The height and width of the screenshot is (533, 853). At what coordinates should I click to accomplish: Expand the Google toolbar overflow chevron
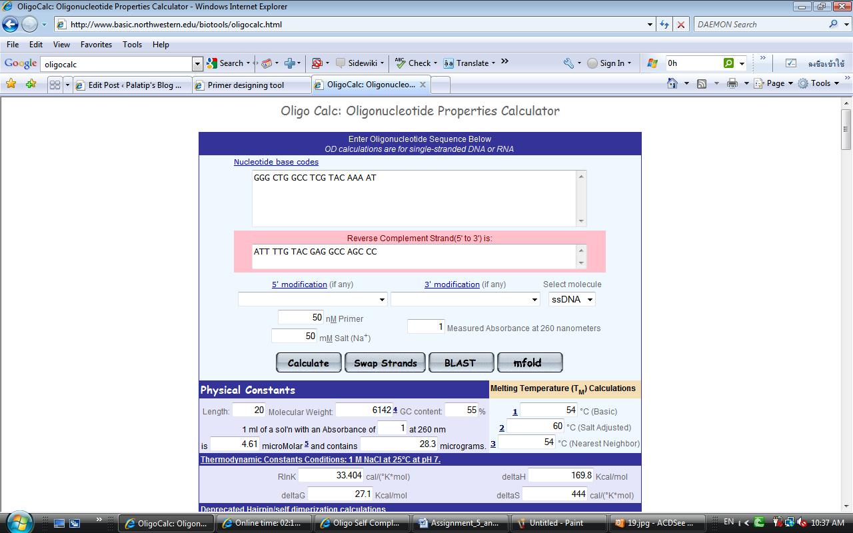504,61
